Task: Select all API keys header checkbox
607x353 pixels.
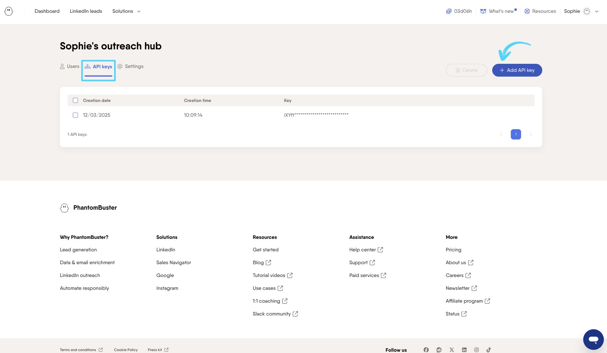Action: point(75,100)
